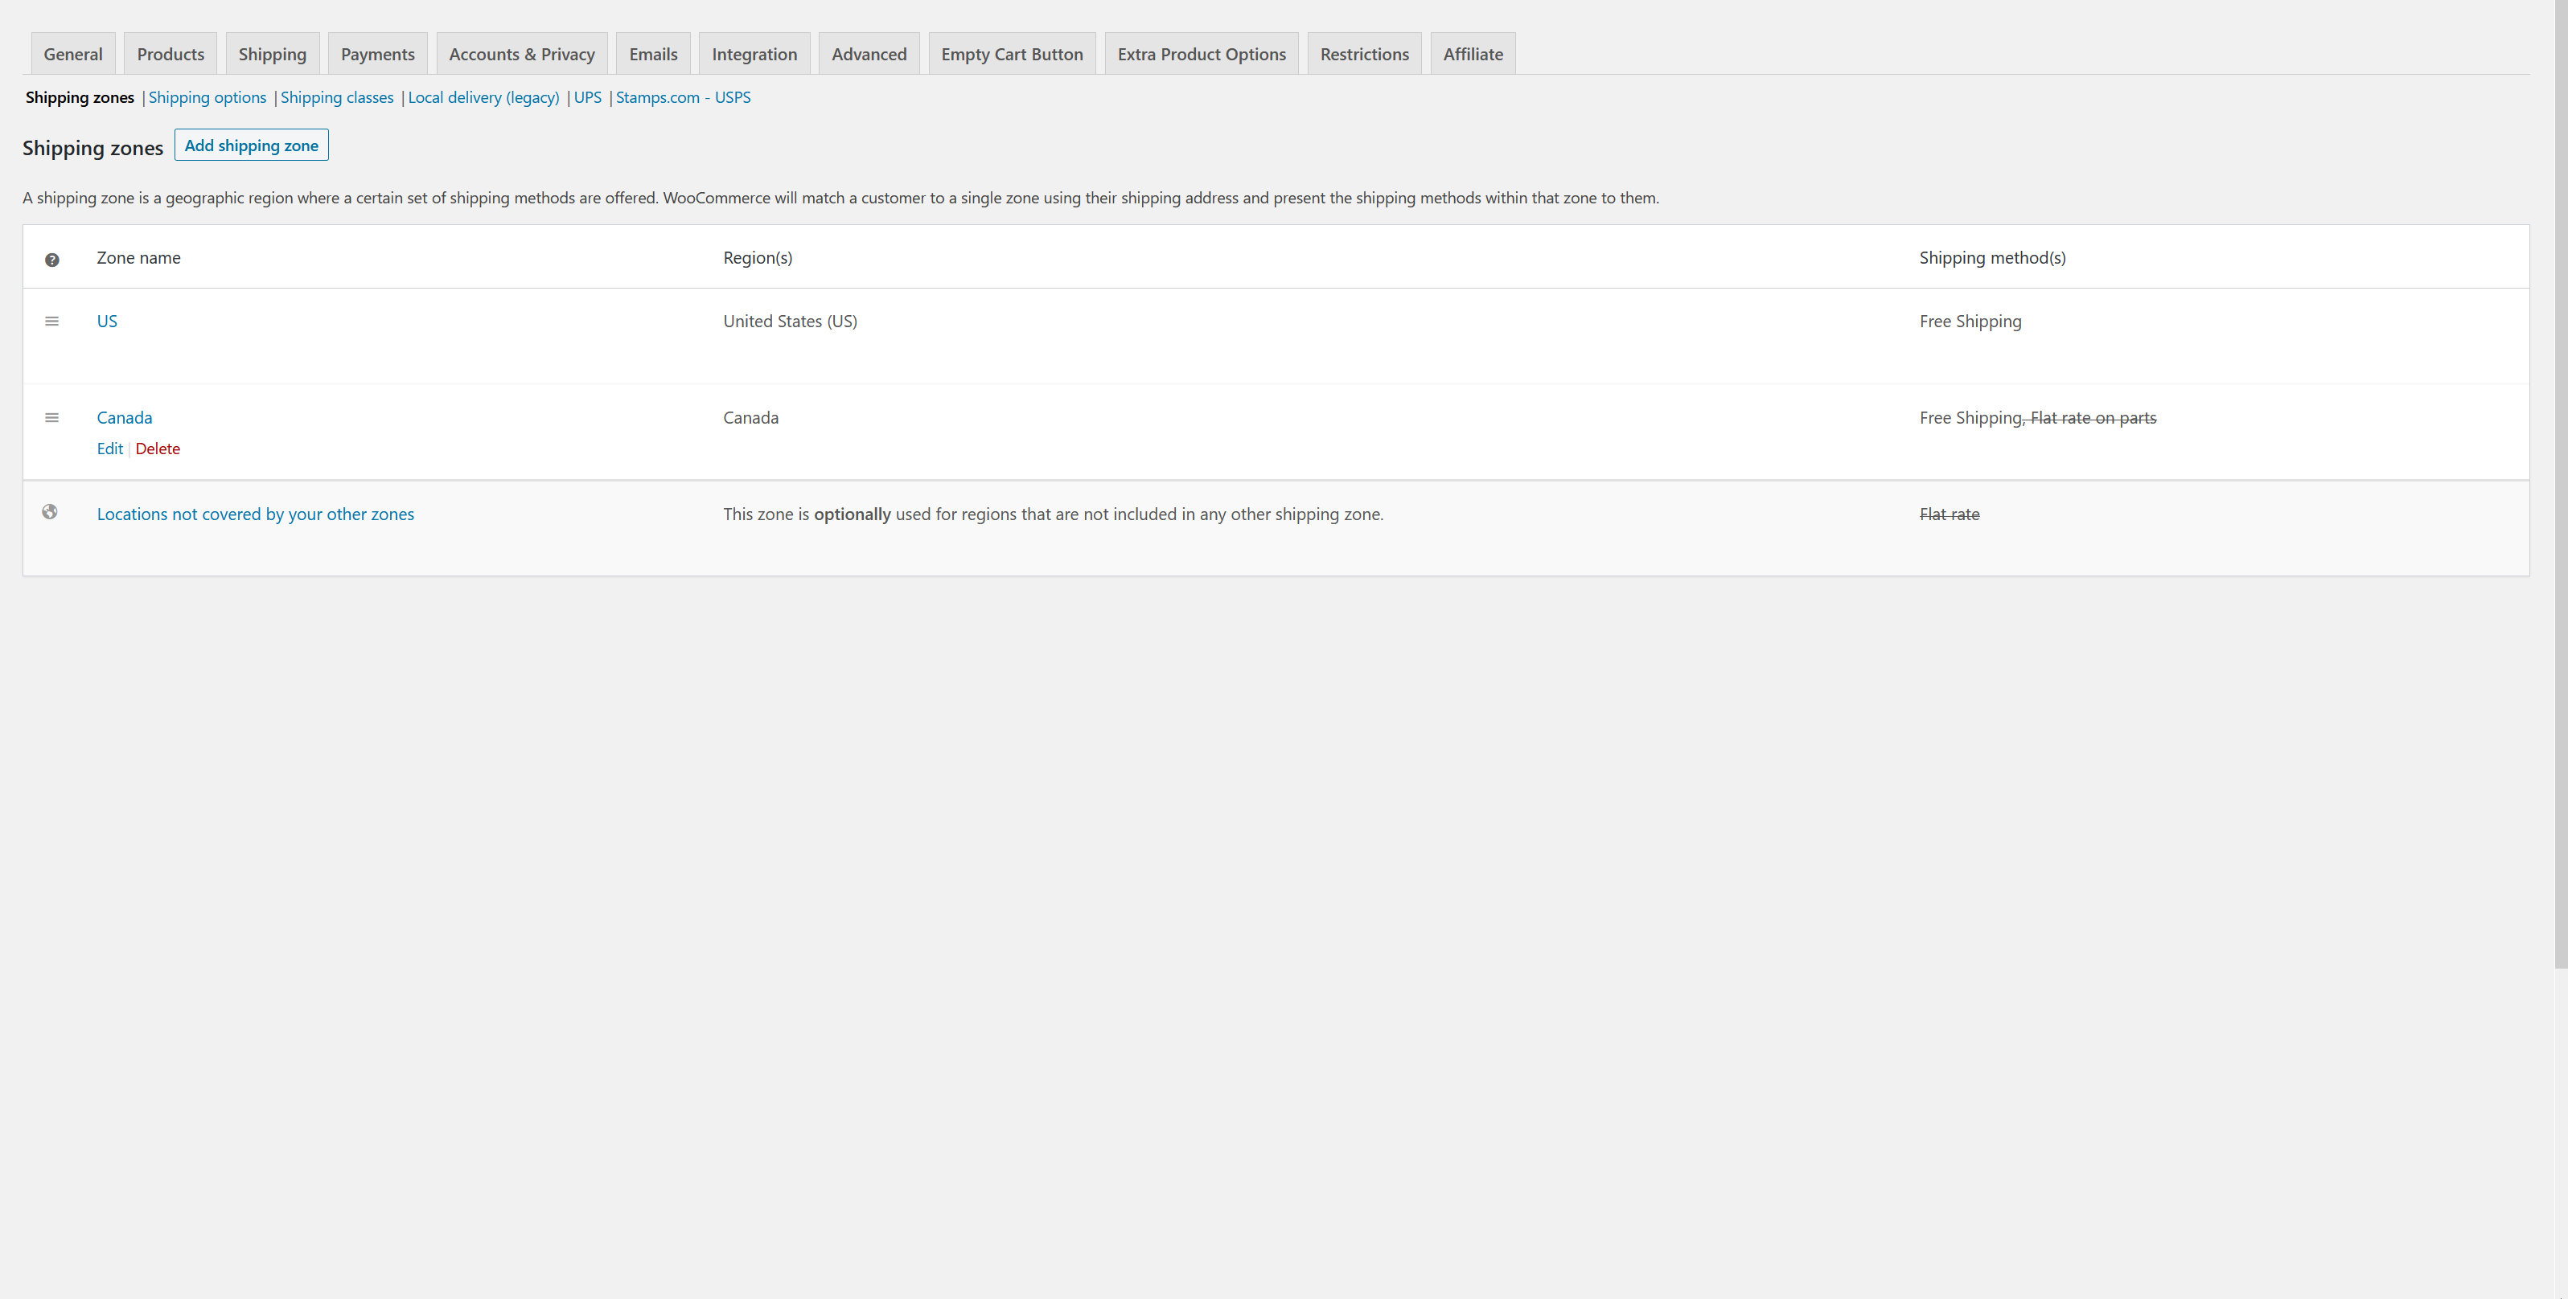2568x1299 pixels.
Task: Switch to the Integration tab
Action: tap(754, 54)
